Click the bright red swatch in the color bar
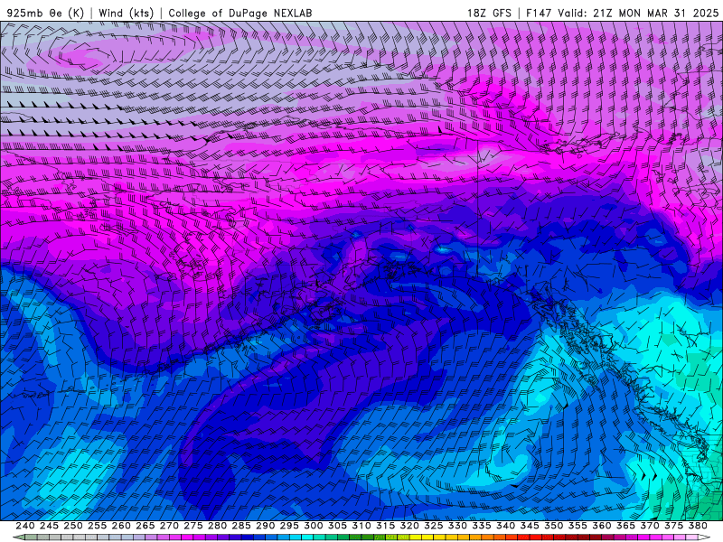 (535, 537)
